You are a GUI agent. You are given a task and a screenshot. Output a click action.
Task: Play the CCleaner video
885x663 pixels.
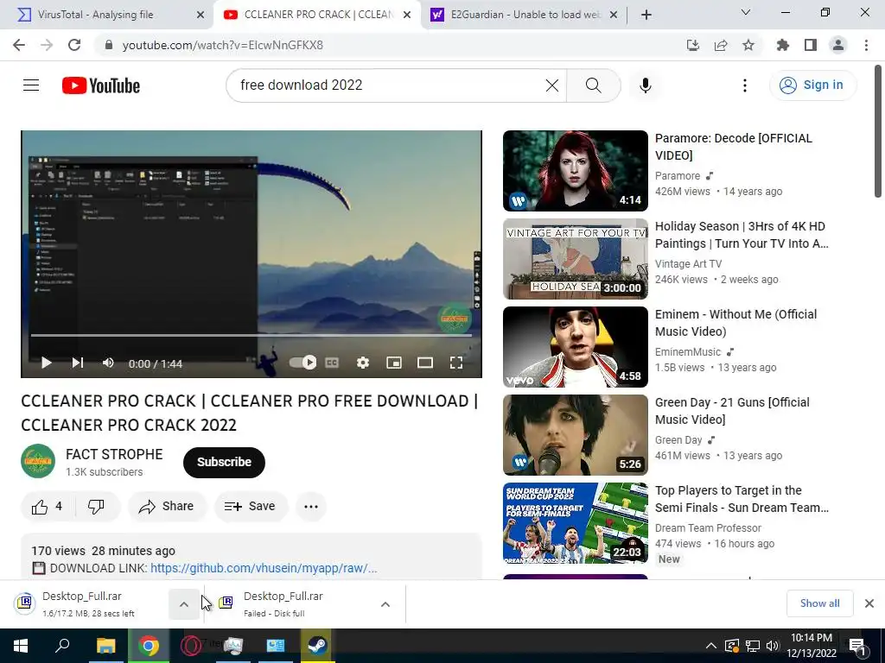coord(47,363)
